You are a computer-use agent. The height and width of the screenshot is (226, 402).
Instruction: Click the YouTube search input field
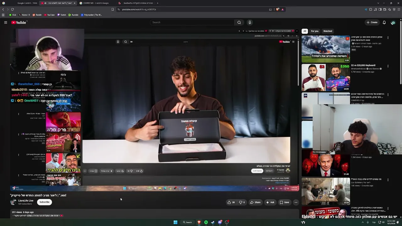tap(192, 22)
